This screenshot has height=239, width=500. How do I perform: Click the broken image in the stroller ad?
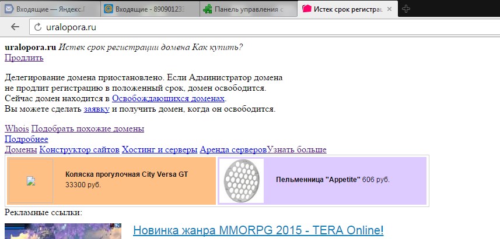pyautogui.click(x=31, y=181)
